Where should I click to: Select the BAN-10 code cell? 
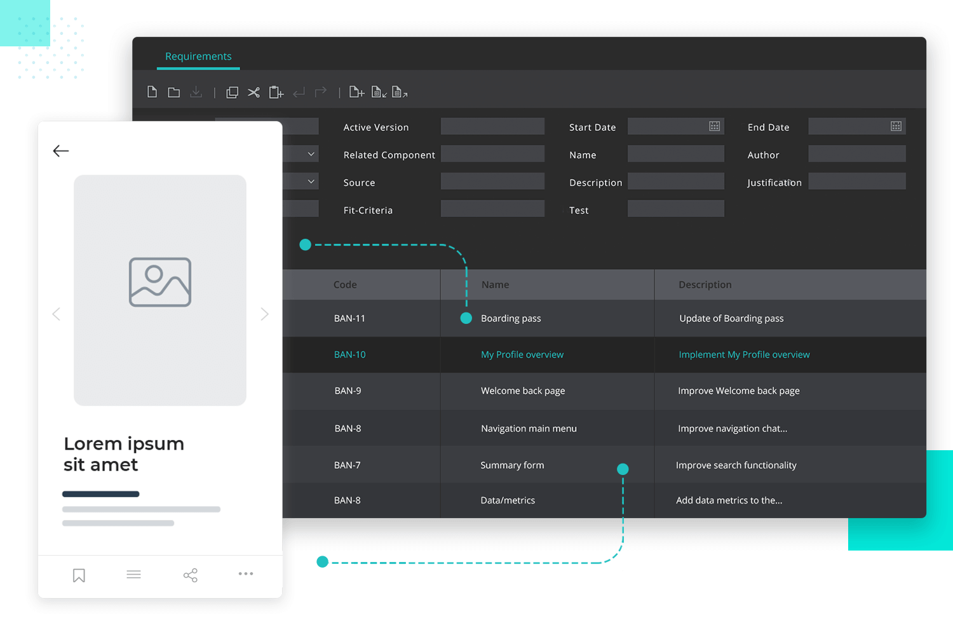(350, 354)
